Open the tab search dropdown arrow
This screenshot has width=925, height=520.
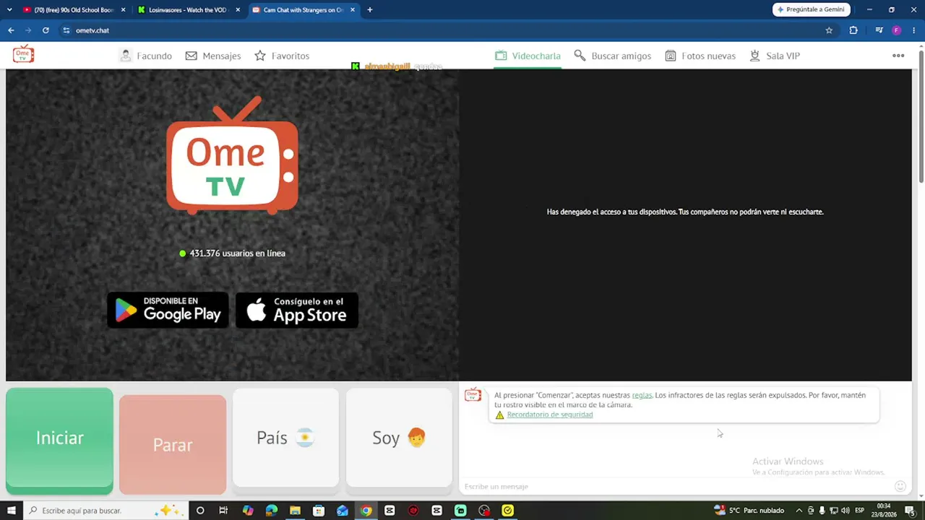point(9,10)
